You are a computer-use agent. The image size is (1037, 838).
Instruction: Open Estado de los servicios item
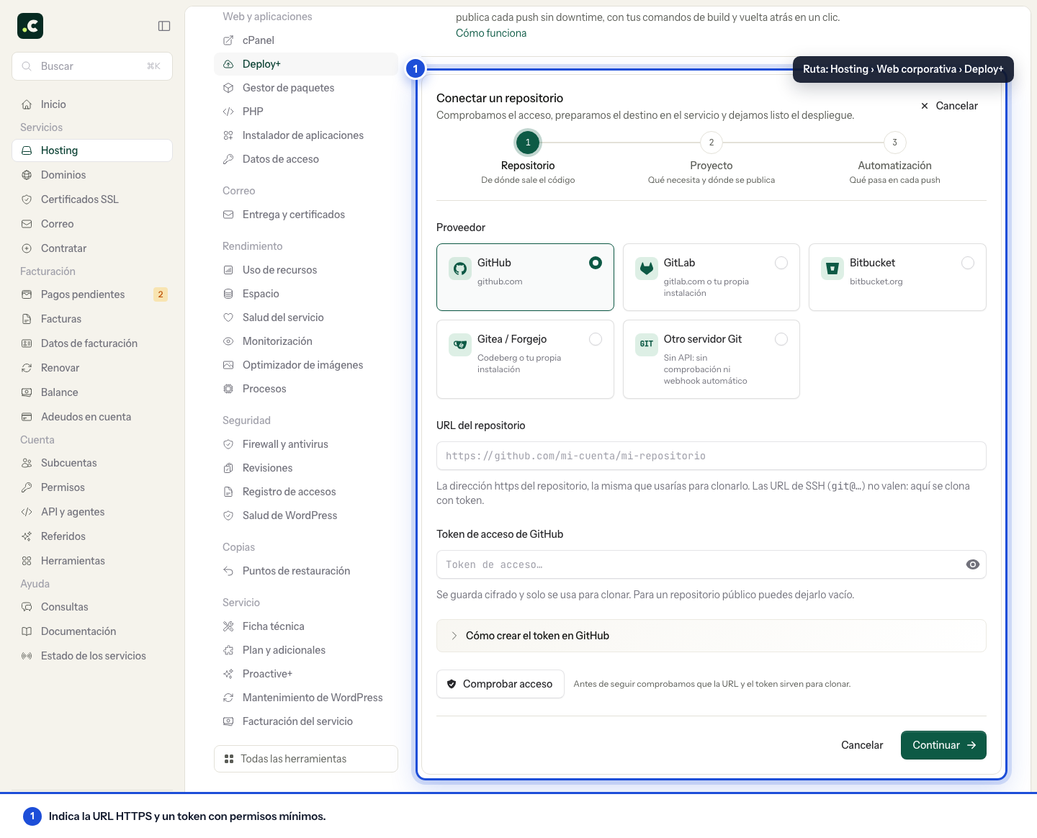click(92, 656)
